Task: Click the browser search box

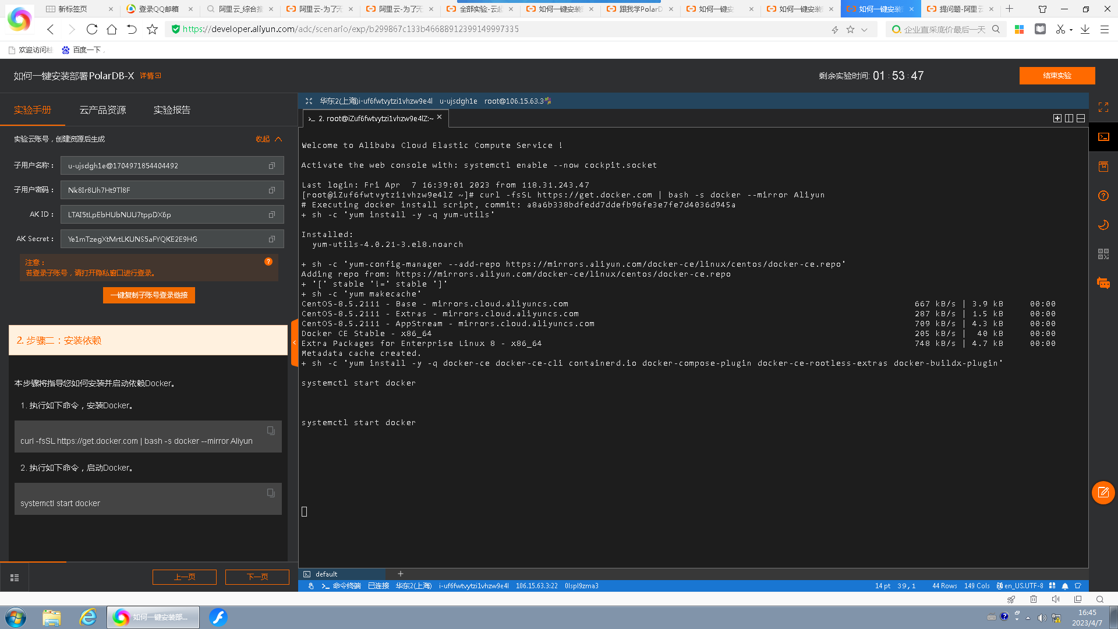Action: [944, 30]
